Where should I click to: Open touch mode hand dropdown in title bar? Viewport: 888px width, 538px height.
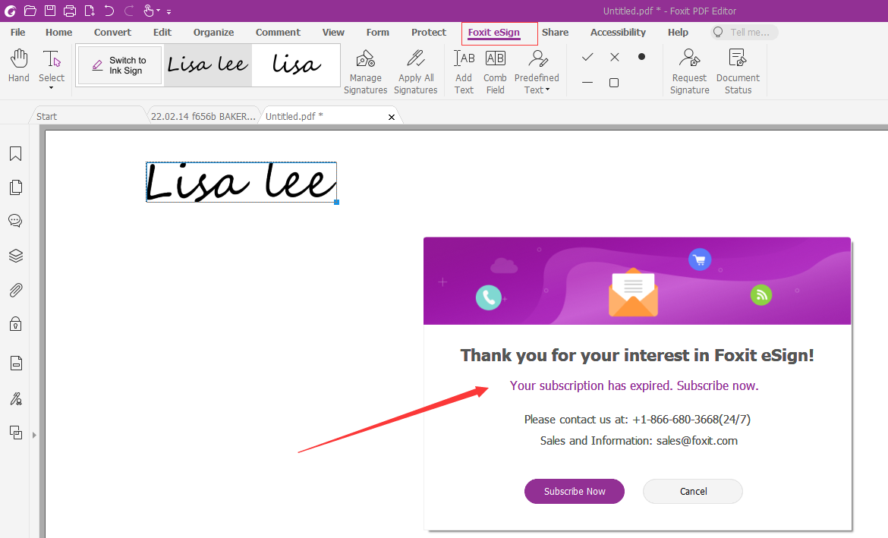click(x=150, y=10)
